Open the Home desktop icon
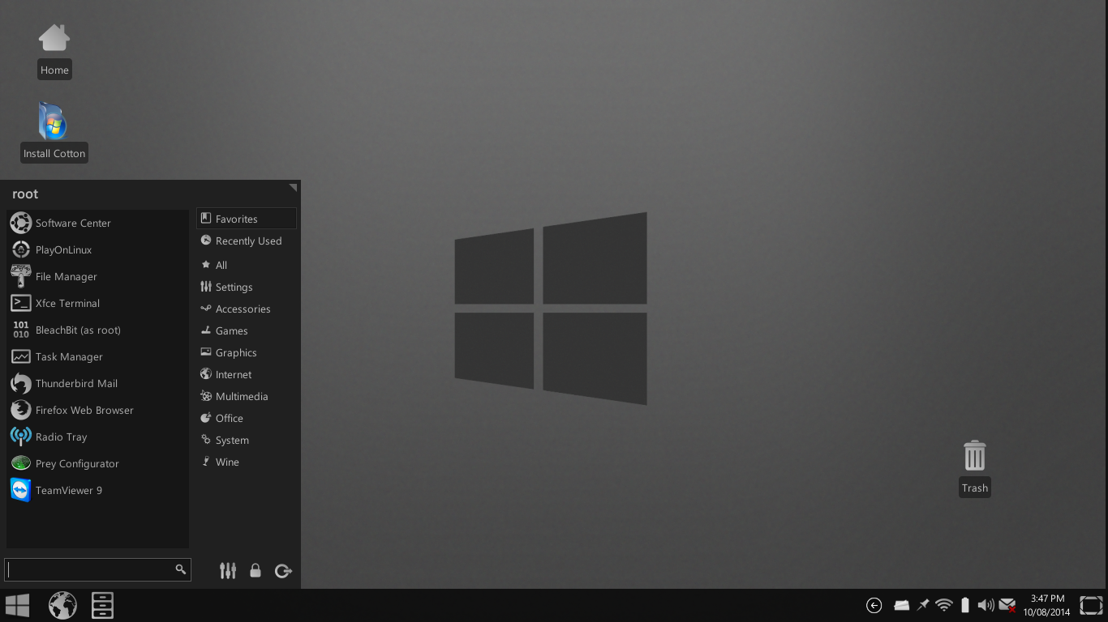Image resolution: width=1108 pixels, height=622 pixels. point(54,50)
